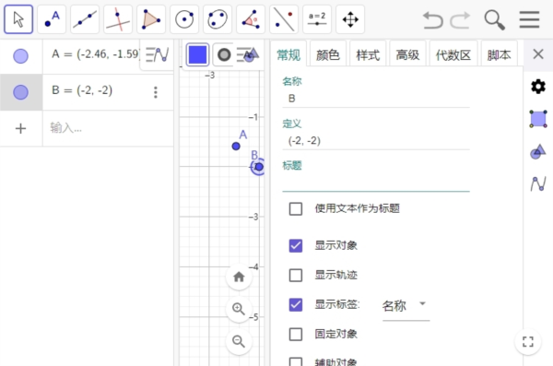Click point B in the graphics view
Viewport: 553px width, 366px height.
[x=259, y=167]
